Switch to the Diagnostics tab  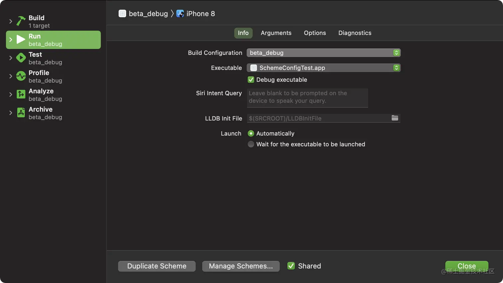pyautogui.click(x=355, y=33)
